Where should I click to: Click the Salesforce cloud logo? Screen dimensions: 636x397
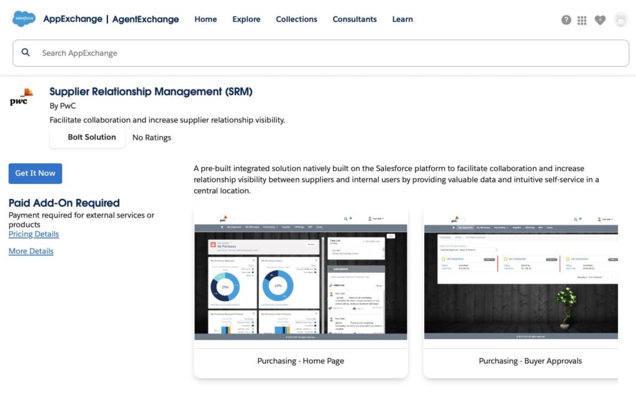pyautogui.click(x=23, y=19)
